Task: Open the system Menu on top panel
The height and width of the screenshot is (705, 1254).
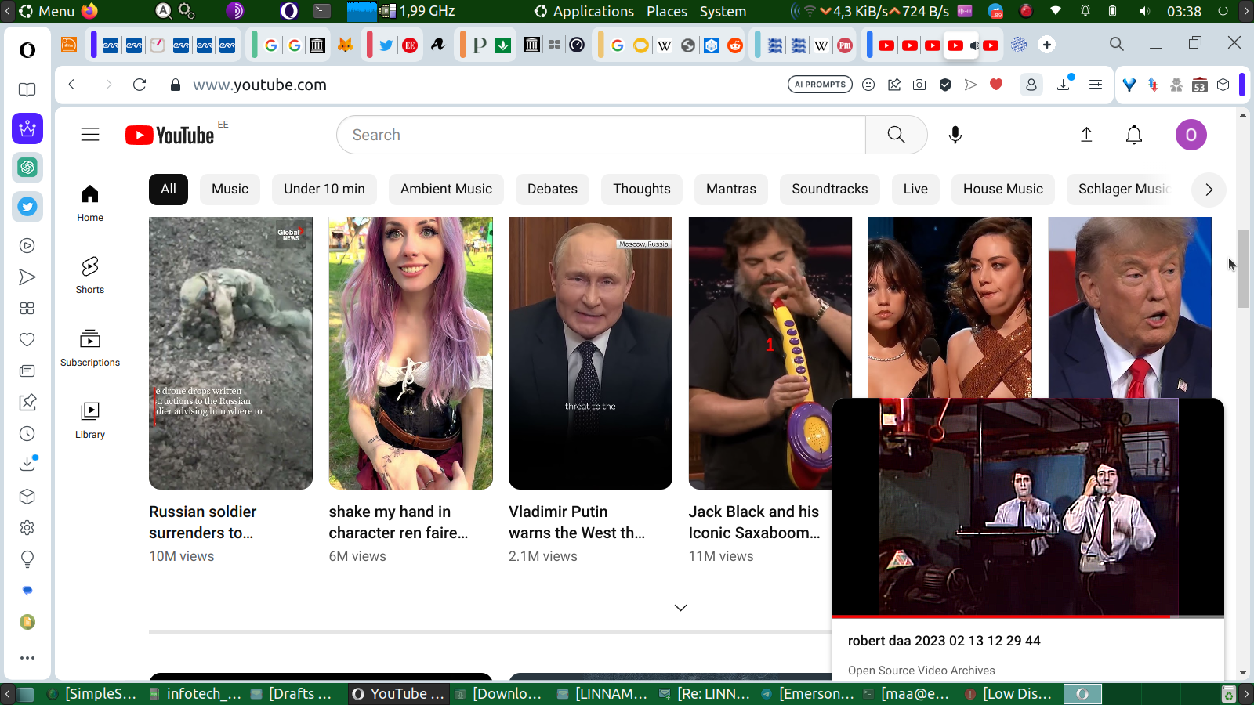Action: (47, 11)
